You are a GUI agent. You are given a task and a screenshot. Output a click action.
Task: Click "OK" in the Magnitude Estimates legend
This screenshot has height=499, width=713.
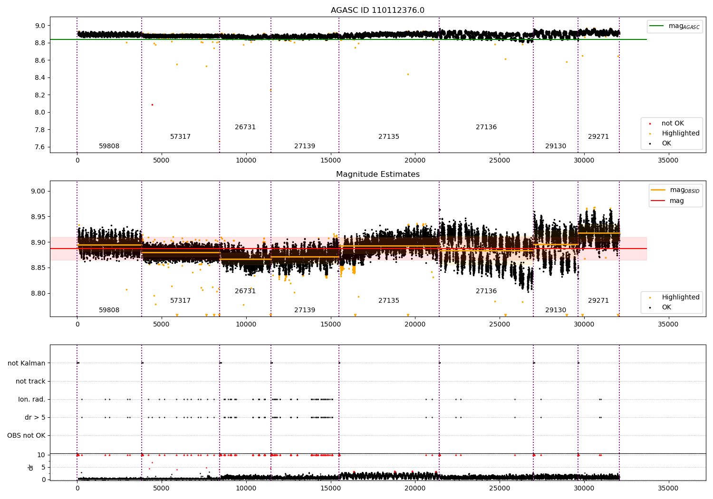tap(661, 307)
